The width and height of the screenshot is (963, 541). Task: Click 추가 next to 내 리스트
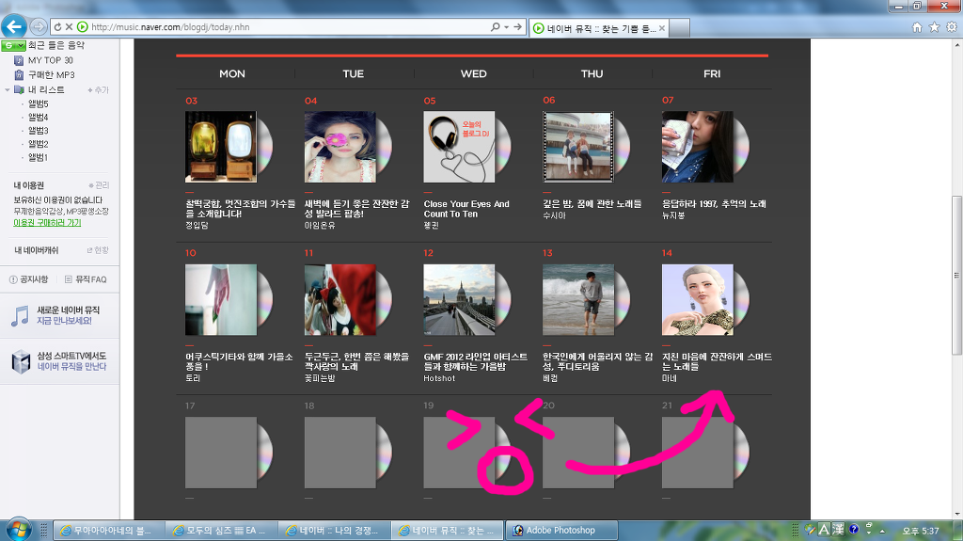pyautogui.click(x=98, y=89)
